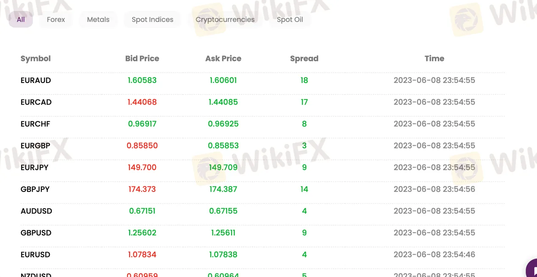
Task: Select the All filter pill
Action: click(20, 19)
